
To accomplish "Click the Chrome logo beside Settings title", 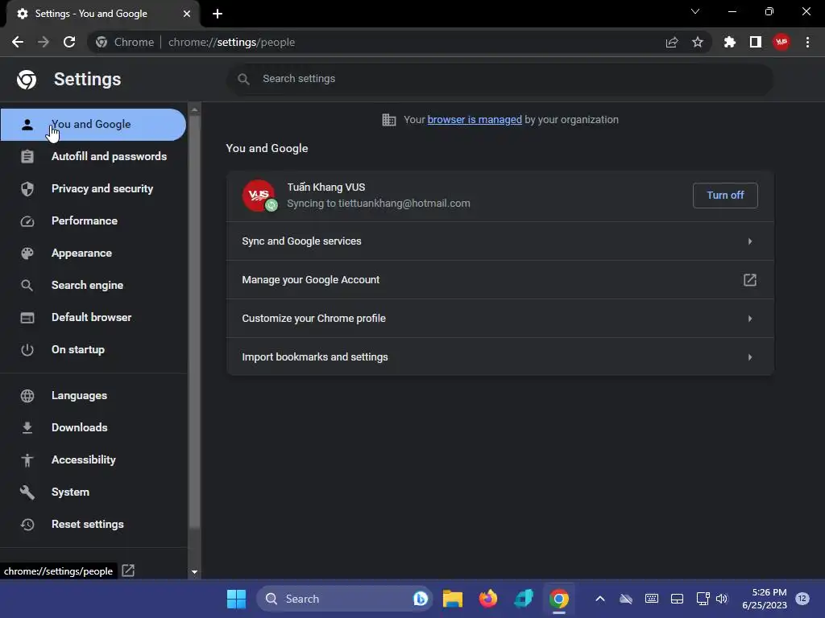I will pos(27,80).
